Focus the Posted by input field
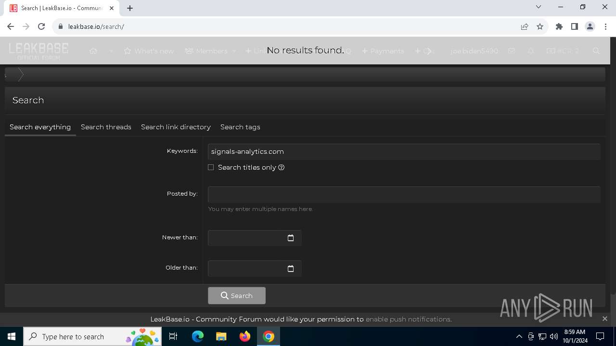The height and width of the screenshot is (346, 616). 404,195
